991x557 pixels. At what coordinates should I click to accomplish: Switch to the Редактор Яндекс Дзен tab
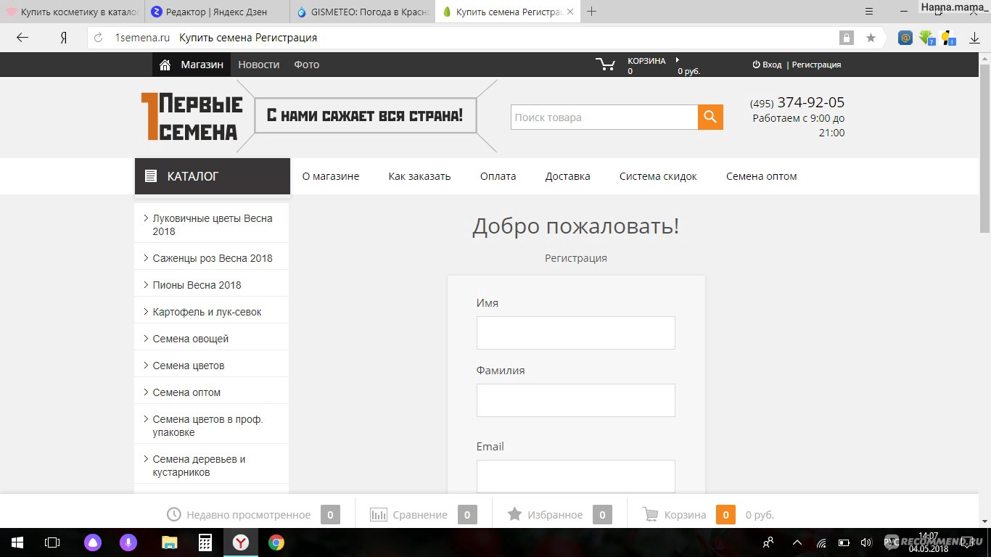216,12
